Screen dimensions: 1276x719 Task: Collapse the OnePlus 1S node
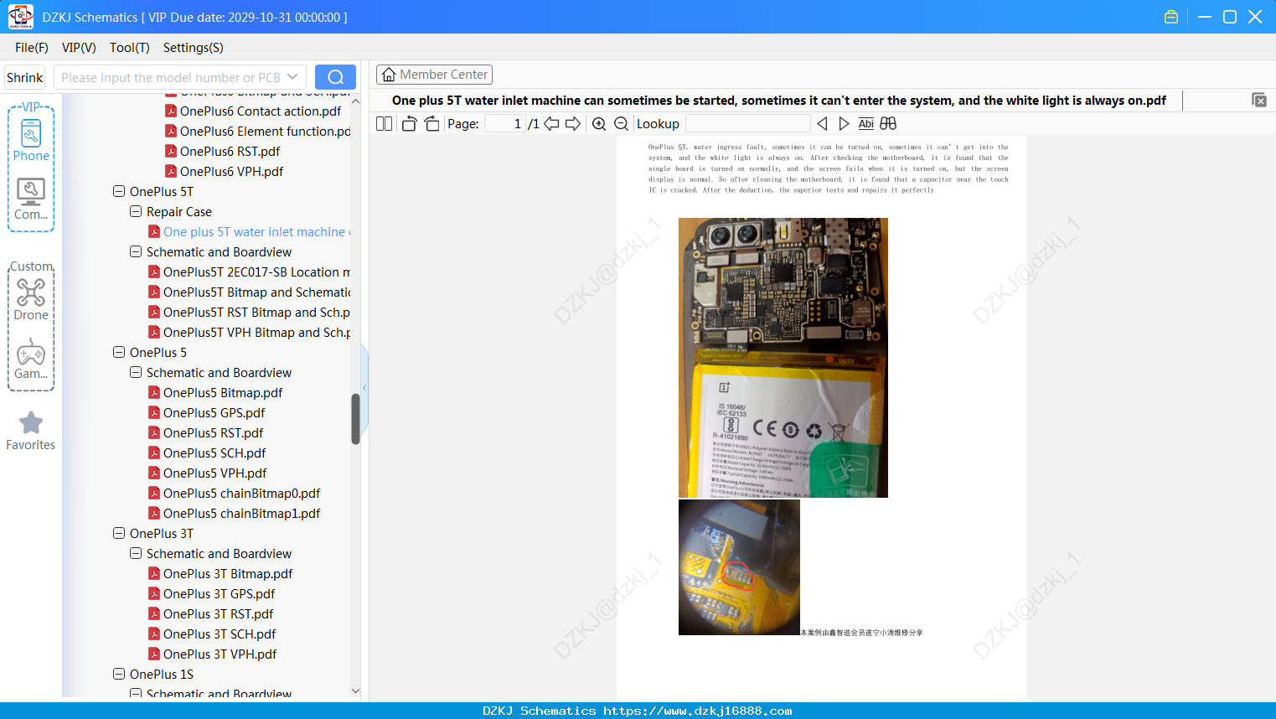point(119,674)
